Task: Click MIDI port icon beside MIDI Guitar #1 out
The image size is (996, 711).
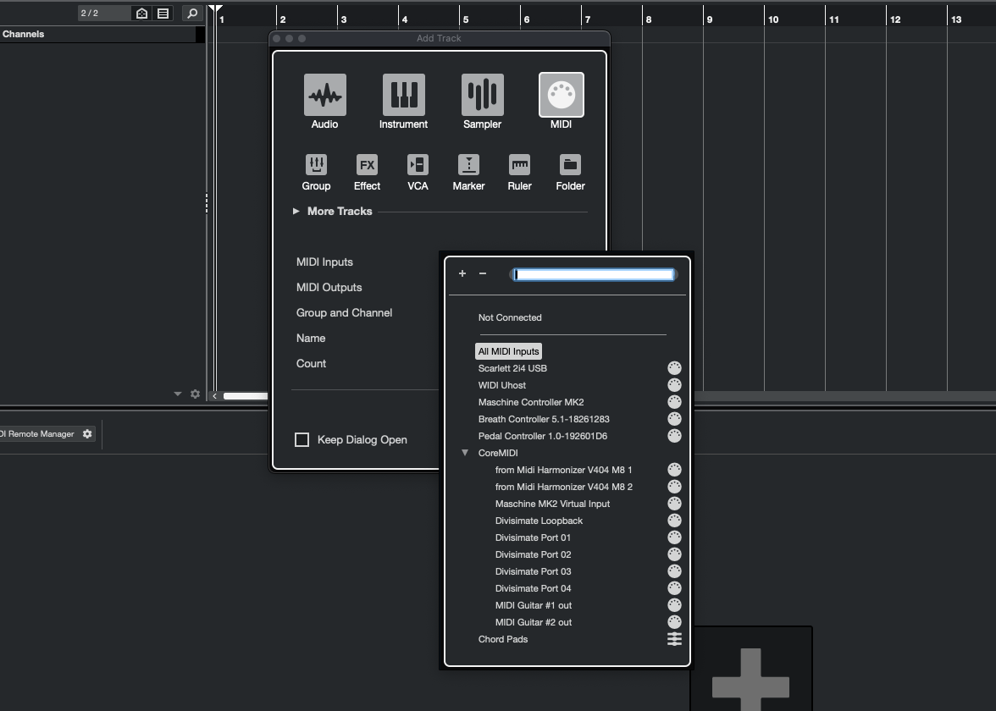Action: (674, 606)
